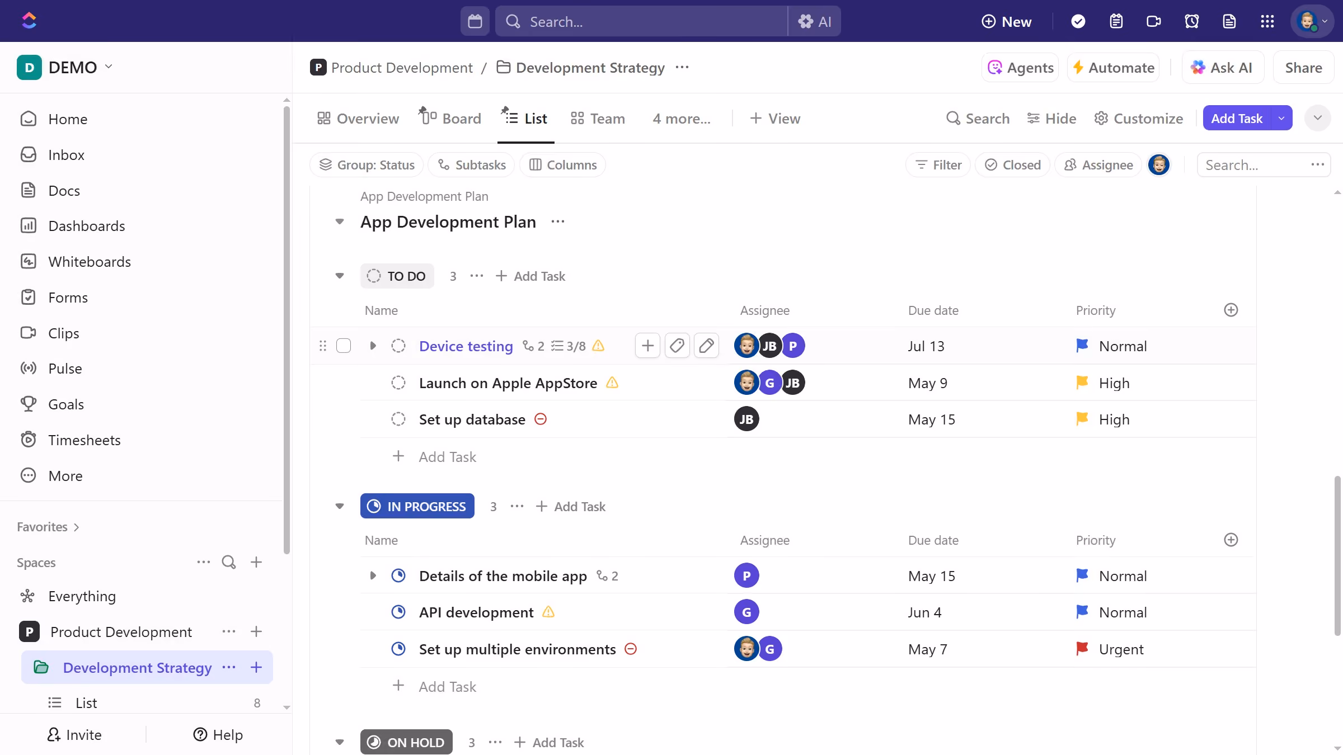Image resolution: width=1343 pixels, height=755 pixels.
Task: Click the purple Add Task button
Action: (1237, 118)
